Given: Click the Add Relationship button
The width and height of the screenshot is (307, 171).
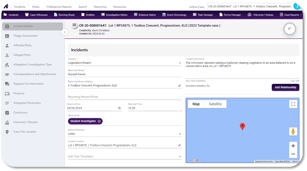Looking at the screenshot, I should [285, 87].
